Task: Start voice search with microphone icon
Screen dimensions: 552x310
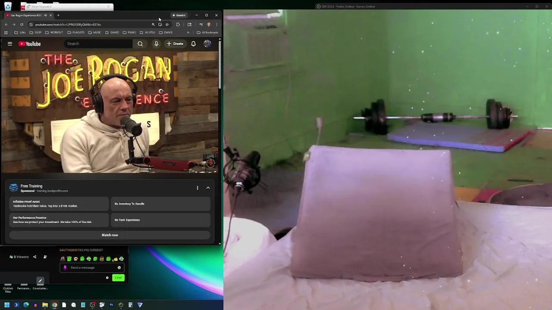Action: (x=156, y=43)
